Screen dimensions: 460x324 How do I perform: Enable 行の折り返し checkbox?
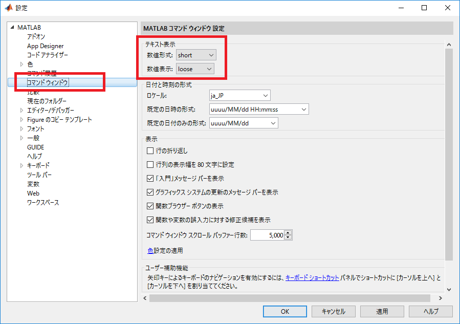point(150,151)
